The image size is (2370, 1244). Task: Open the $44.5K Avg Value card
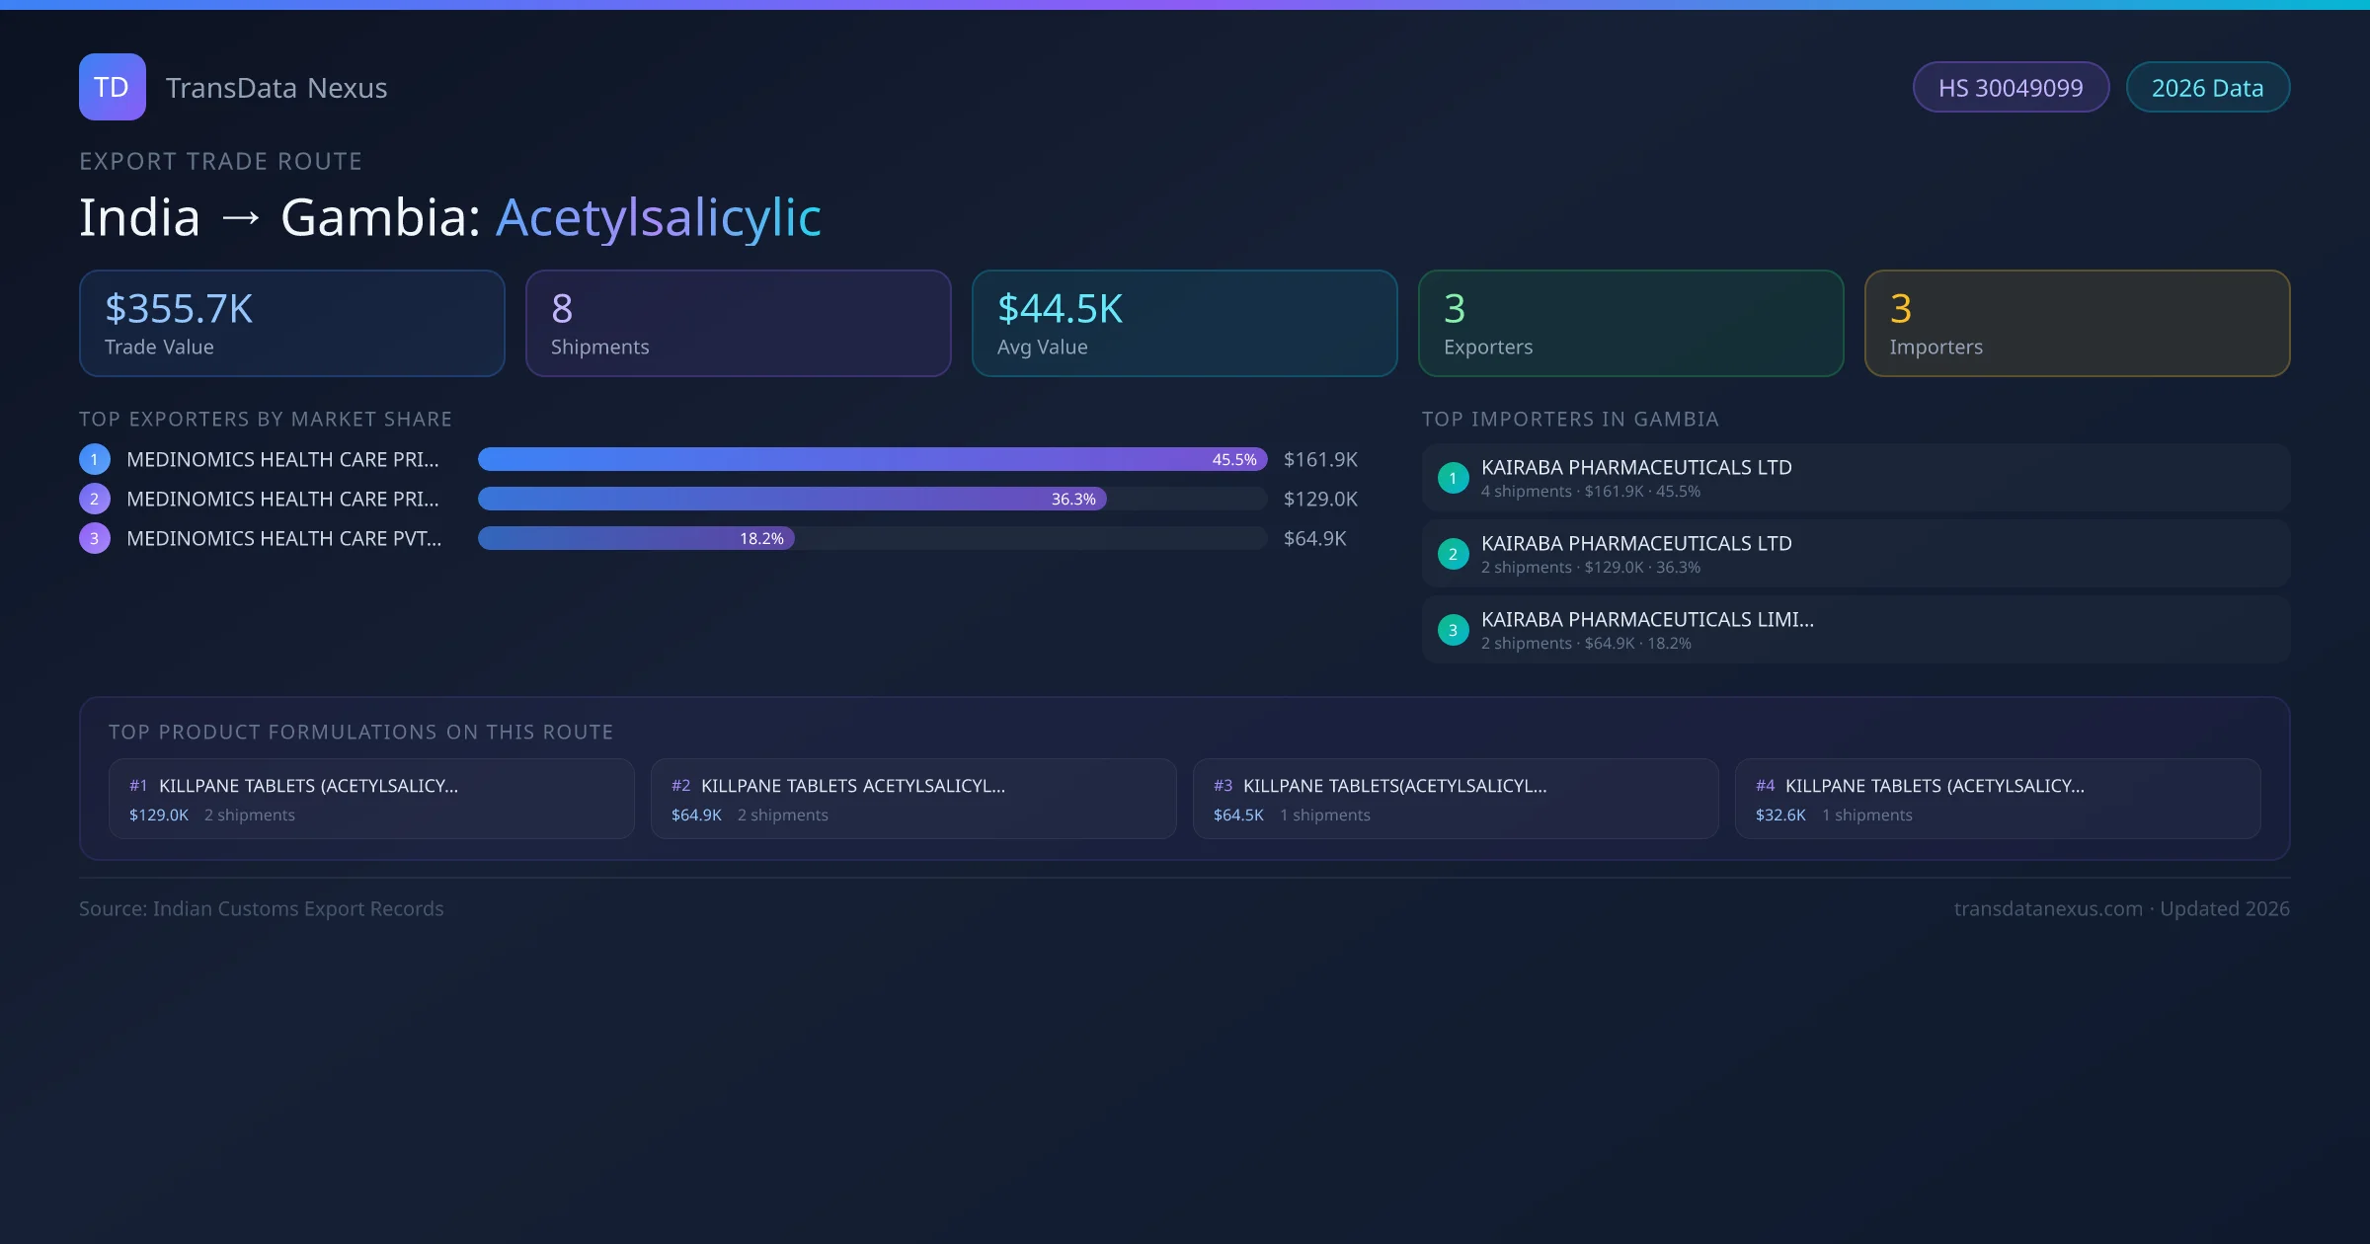click(x=1184, y=324)
